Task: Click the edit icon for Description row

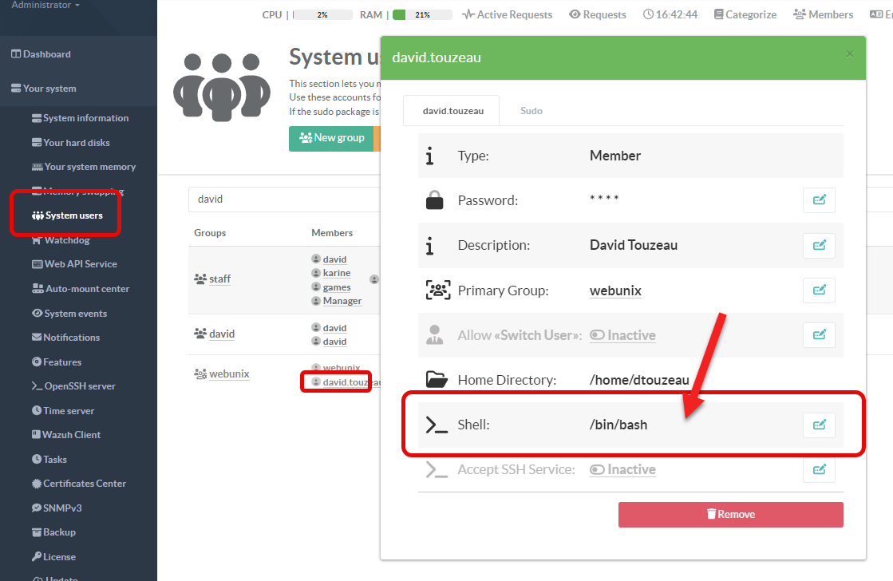Action: coord(819,245)
